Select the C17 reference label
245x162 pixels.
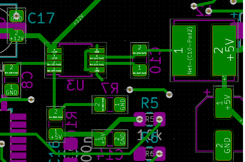[x=41, y=18]
